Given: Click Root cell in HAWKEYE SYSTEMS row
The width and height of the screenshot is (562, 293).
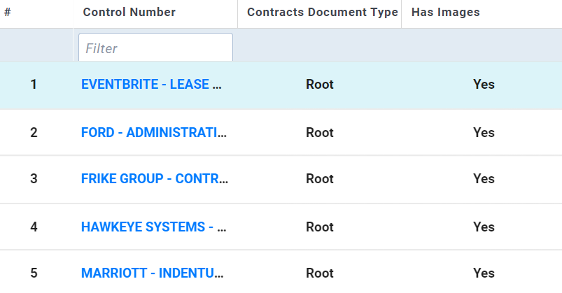Looking at the screenshot, I should (x=320, y=227).
